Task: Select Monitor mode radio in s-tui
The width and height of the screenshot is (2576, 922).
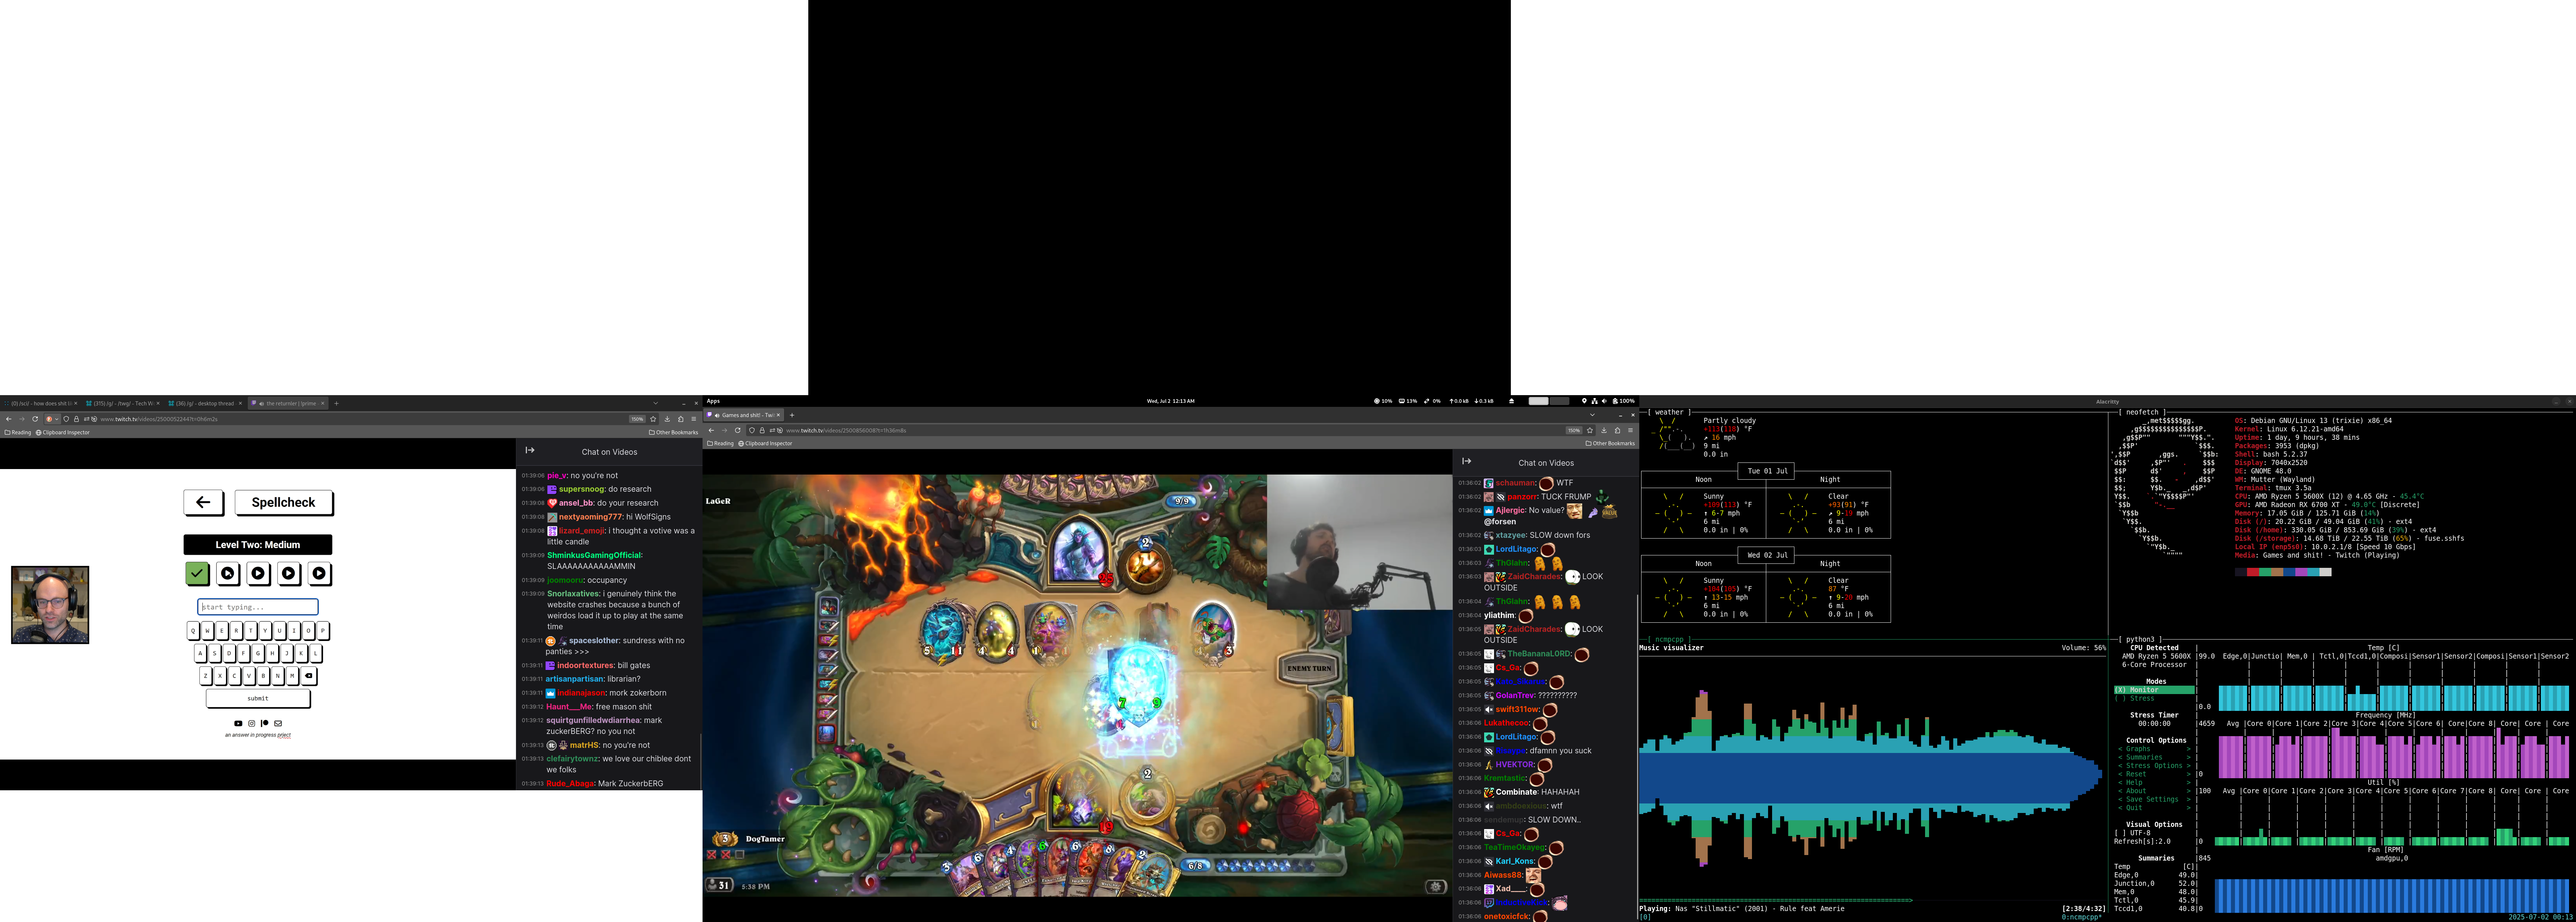Action: coord(2154,690)
